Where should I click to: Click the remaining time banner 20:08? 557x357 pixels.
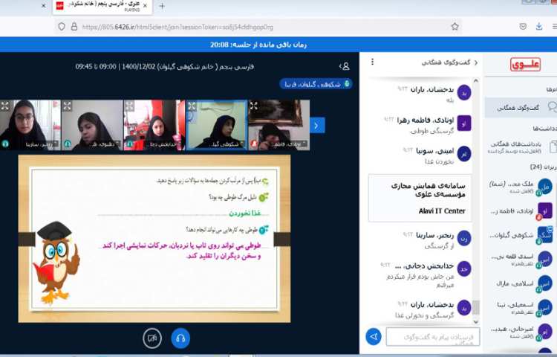(x=258, y=45)
